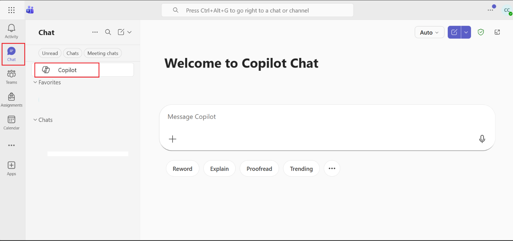Click the green shield protection icon
Viewport: 513px width, 241px height.
coord(481,32)
